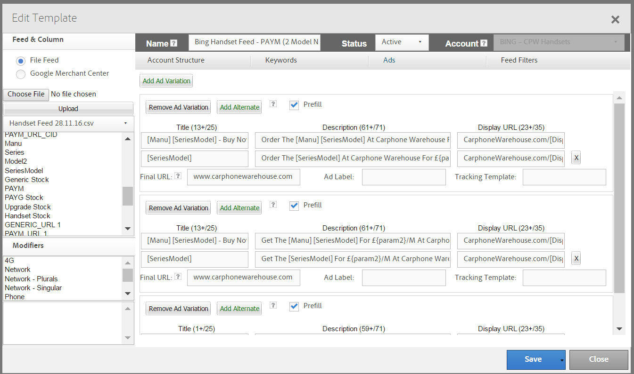Open the Status dropdown showing Active
634x374 pixels.
[402, 42]
